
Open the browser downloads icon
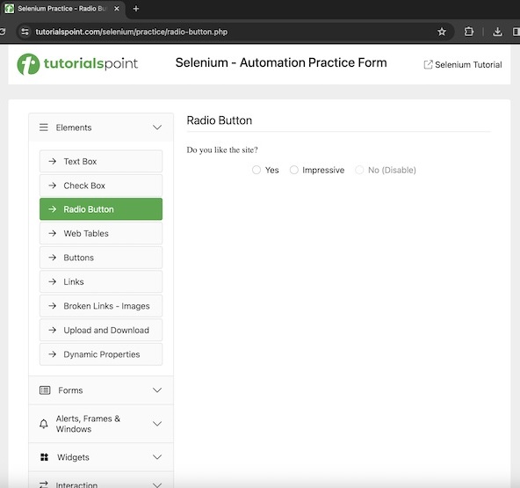tap(497, 32)
